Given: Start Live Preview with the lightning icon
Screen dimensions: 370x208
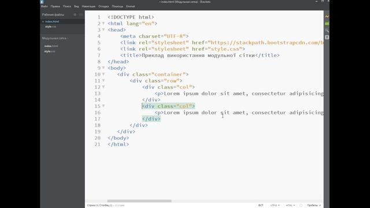Looking at the screenshot, I should [327, 17].
